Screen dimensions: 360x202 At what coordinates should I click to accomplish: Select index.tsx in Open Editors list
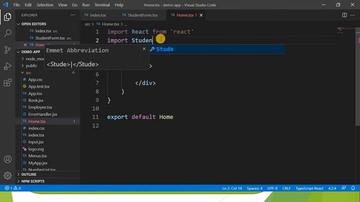pyautogui.click(x=48, y=31)
